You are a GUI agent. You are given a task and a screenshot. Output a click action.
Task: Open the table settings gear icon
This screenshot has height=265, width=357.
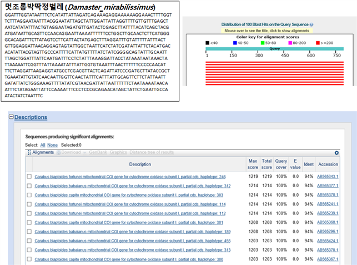[336, 153]
